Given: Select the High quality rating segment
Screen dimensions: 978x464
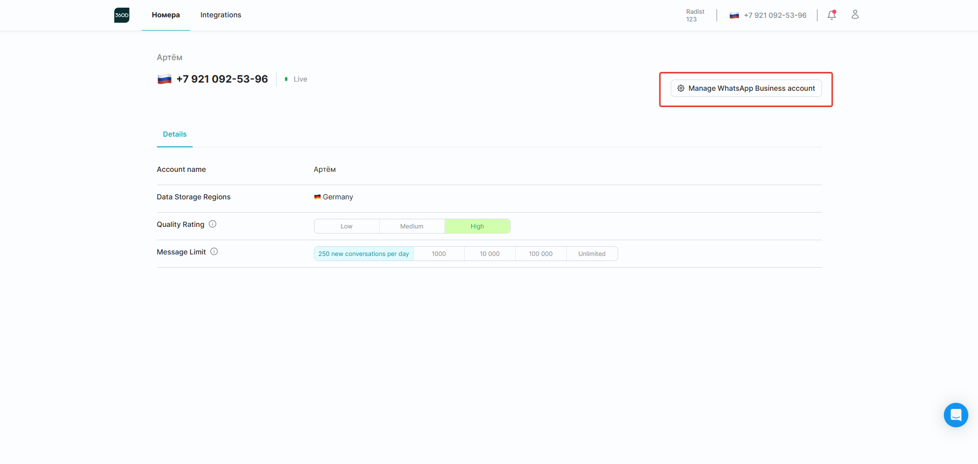Looking at the screenshot, I should (x=478, y=226).
